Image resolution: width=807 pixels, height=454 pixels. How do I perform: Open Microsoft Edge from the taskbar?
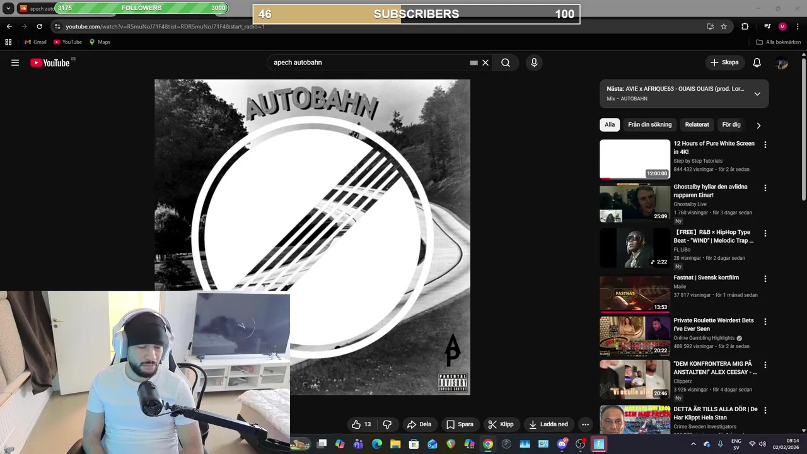click(377, 444)
